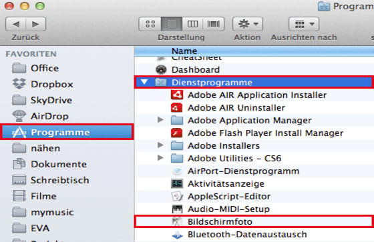Click the AirDrop parachute icon

click(x=19, y=116)
